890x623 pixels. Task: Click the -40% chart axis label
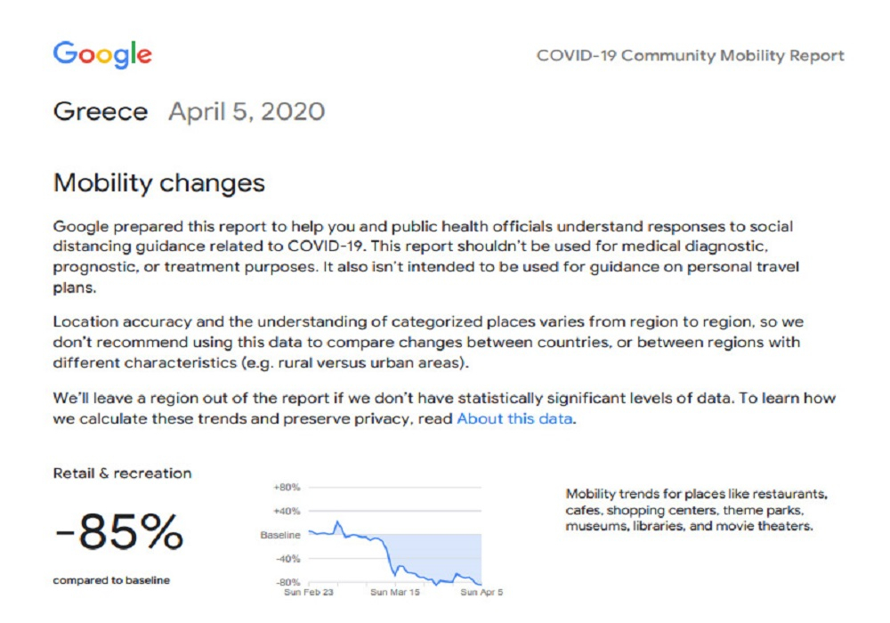[x=287, y=558]
